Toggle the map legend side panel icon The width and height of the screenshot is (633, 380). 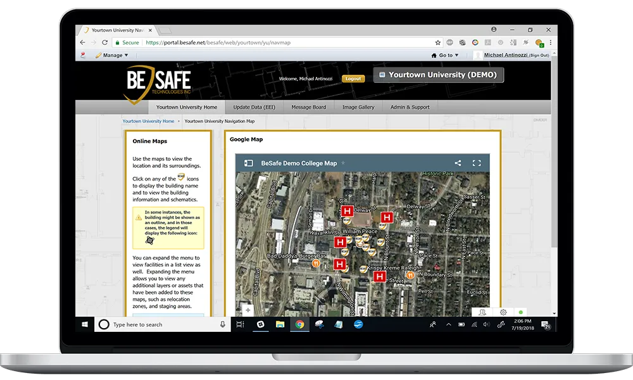(249, 163)
